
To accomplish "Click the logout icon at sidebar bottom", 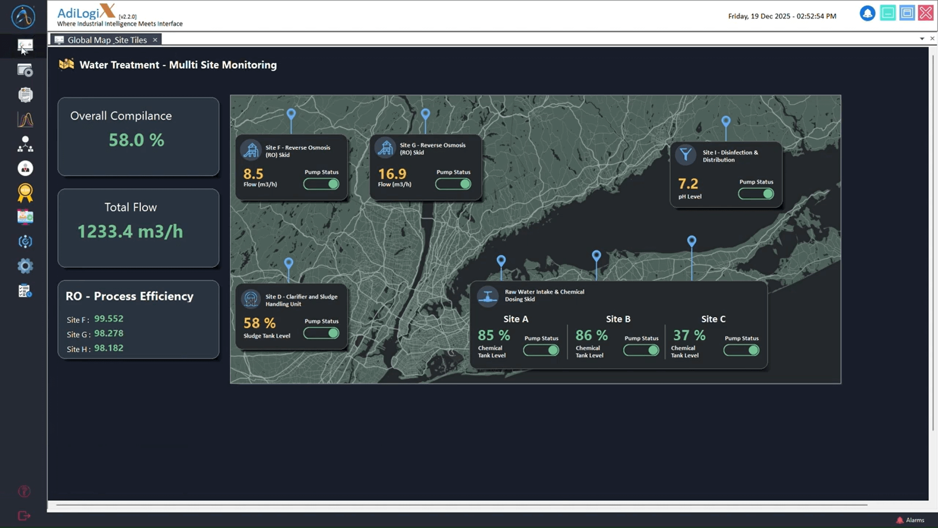I will (x=24, y=516).
